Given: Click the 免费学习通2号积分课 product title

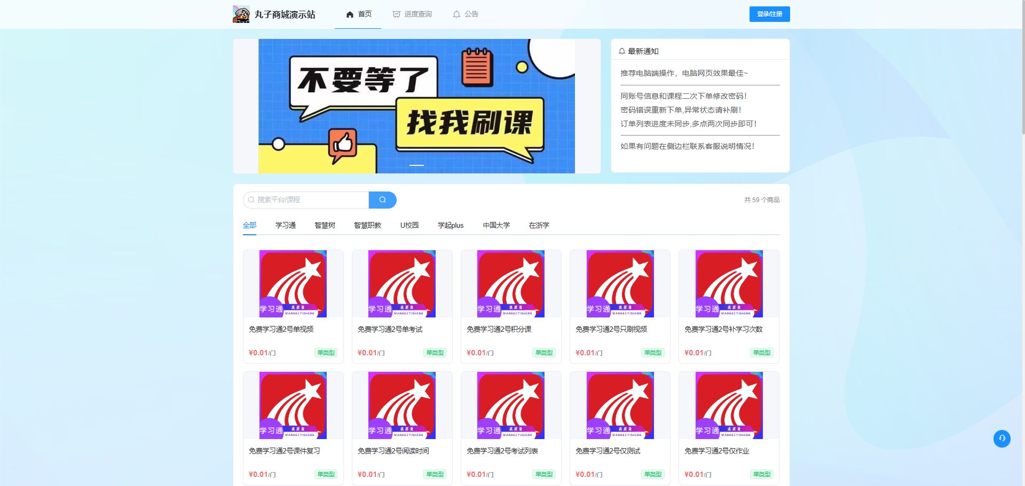Looking at the screenshot, I should coord(499,330).
